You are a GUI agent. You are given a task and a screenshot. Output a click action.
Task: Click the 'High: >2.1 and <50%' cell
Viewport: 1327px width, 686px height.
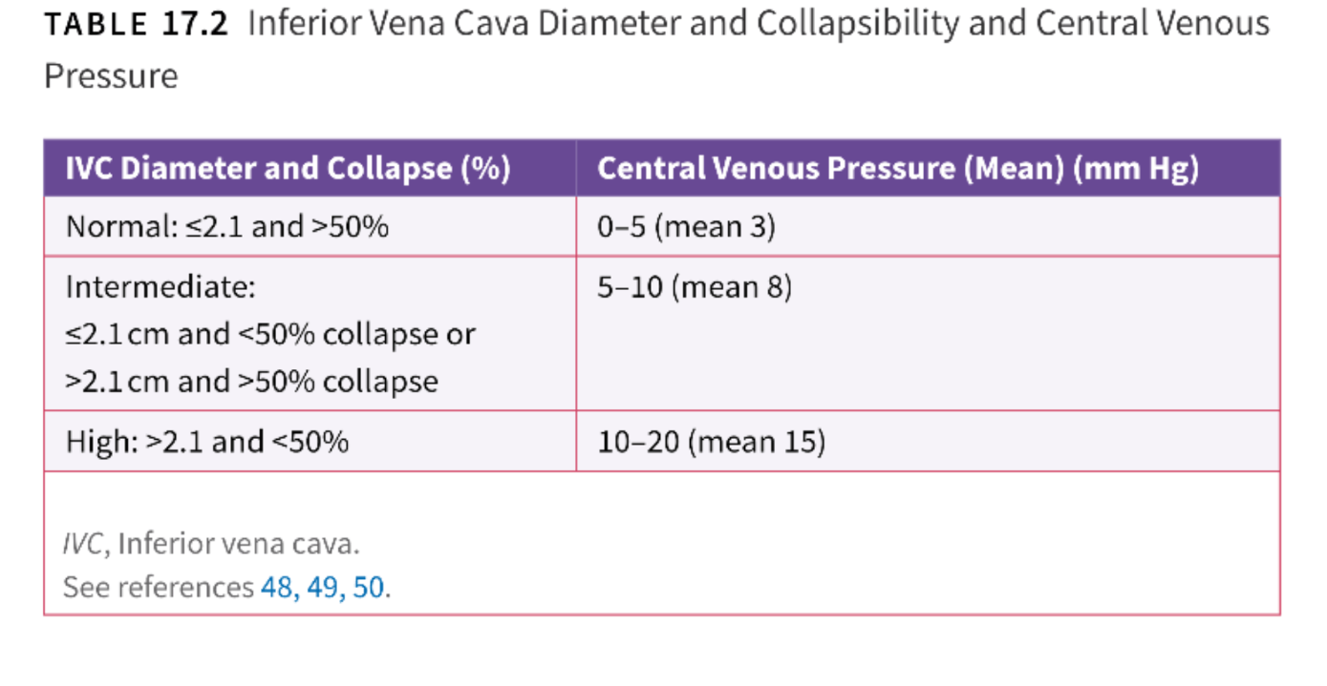click(207, 442)
